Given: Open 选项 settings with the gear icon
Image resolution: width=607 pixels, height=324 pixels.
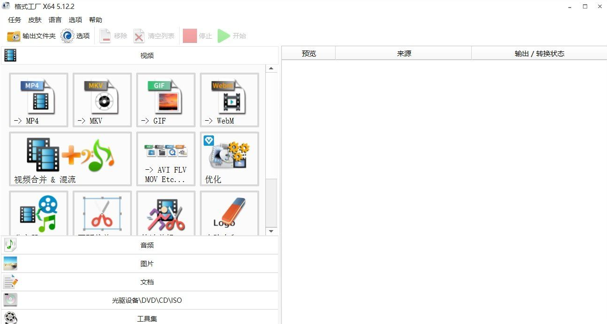Looking at the screenshot, I should [74, 35].
